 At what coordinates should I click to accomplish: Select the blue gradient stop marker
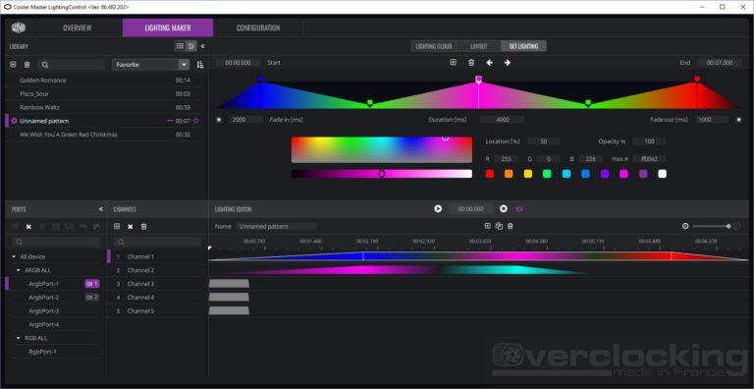point(261,79)
